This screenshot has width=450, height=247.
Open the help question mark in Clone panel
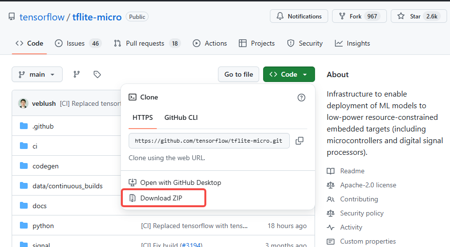click(301, 98)
